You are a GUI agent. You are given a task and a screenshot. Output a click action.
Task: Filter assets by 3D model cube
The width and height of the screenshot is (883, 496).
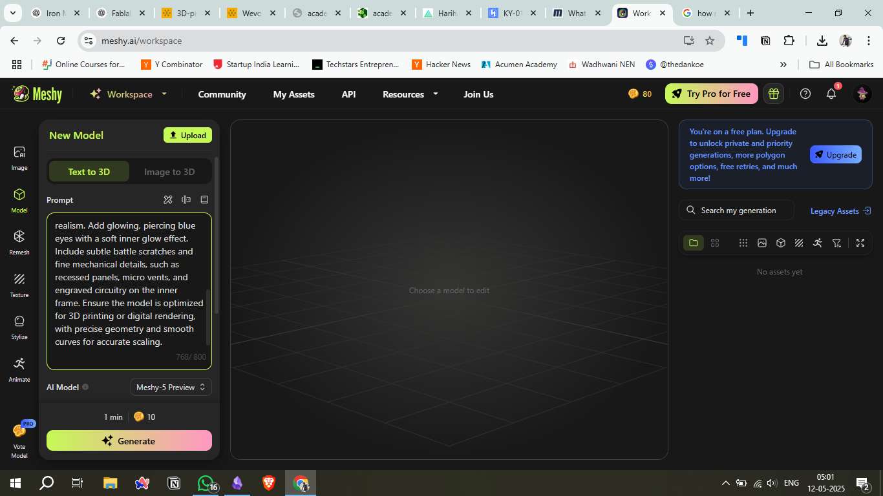(x=781, y=243)
